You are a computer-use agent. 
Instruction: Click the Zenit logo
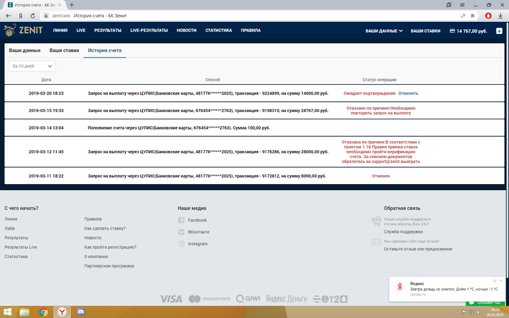pyautogui.click(x=23, y=30)
